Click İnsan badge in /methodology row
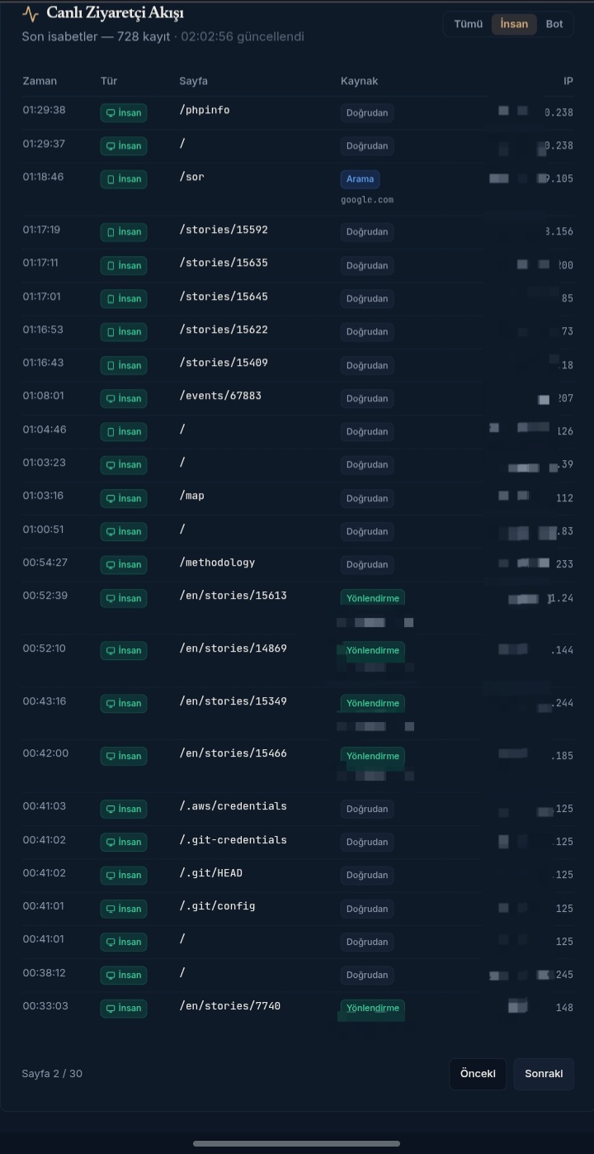The height and width of the screenshot is (1154, 594). (124, 565)
